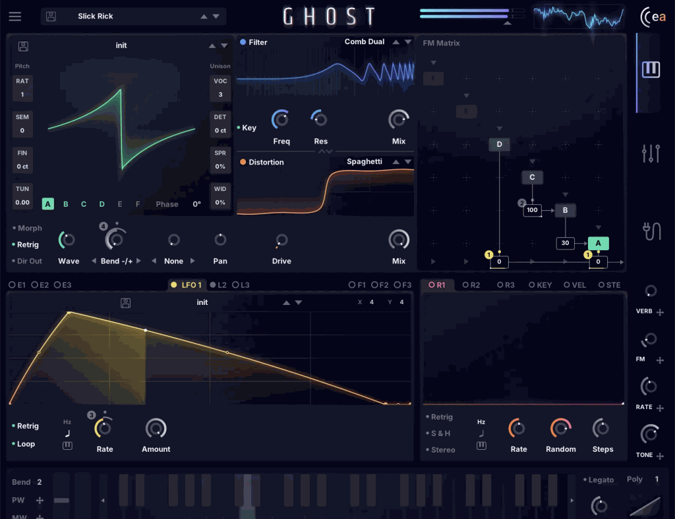The height and width of the screenshot is (519, 675).
Task: Click the master output level meter
Action: 472,13
